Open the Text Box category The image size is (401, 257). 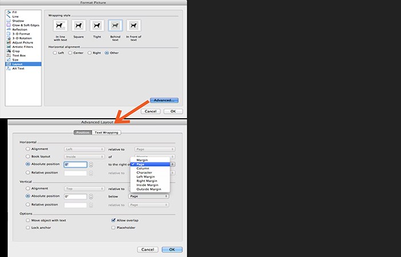click(23, 55)
